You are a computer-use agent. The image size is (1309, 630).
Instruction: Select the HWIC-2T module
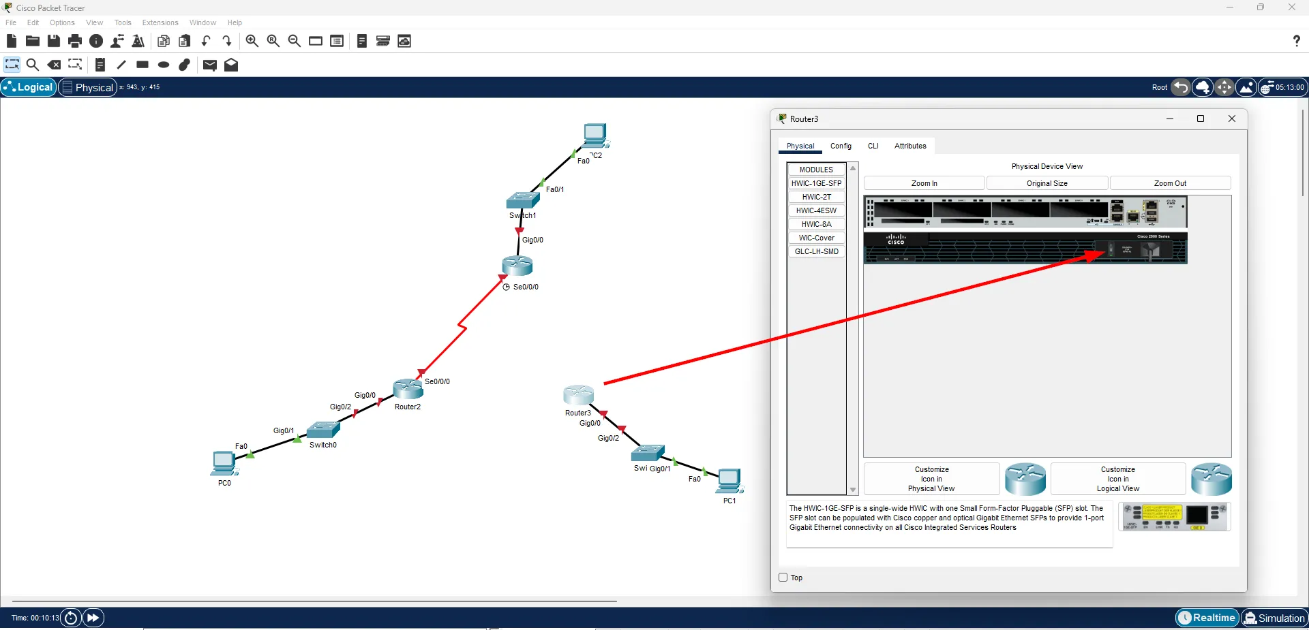pyautogui.click(x=816, y=197)
